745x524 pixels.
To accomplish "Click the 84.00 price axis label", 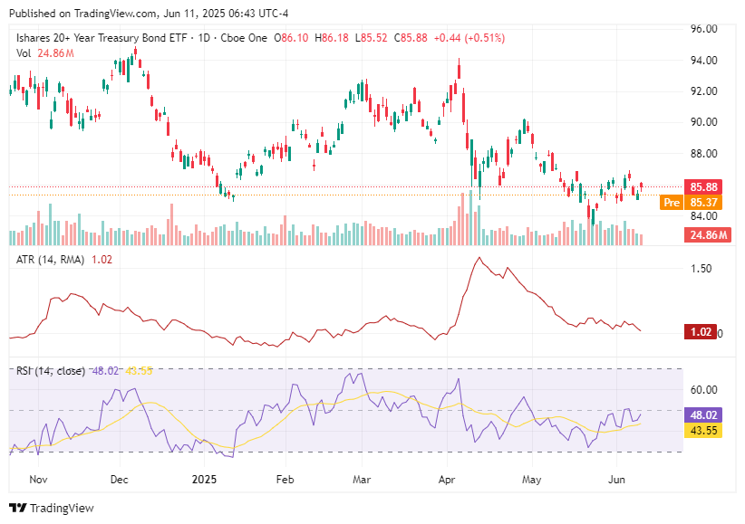I will (703, 216).
